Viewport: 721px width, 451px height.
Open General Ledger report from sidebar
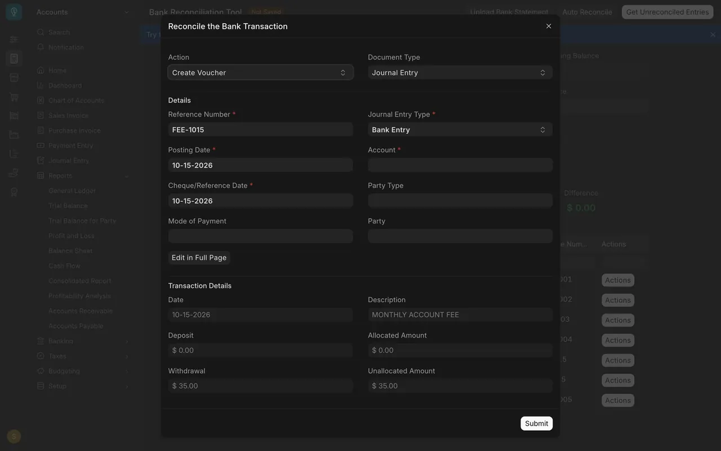tap(72, 191)
